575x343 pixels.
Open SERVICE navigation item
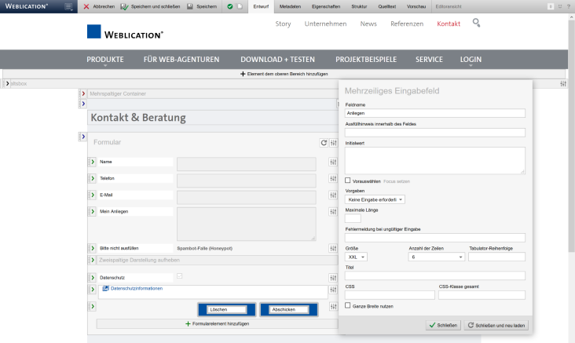[x=429, y=60]
